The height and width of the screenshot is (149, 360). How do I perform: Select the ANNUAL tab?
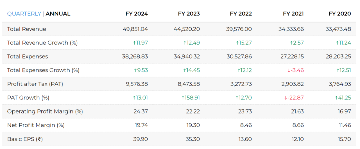[58, 14]
